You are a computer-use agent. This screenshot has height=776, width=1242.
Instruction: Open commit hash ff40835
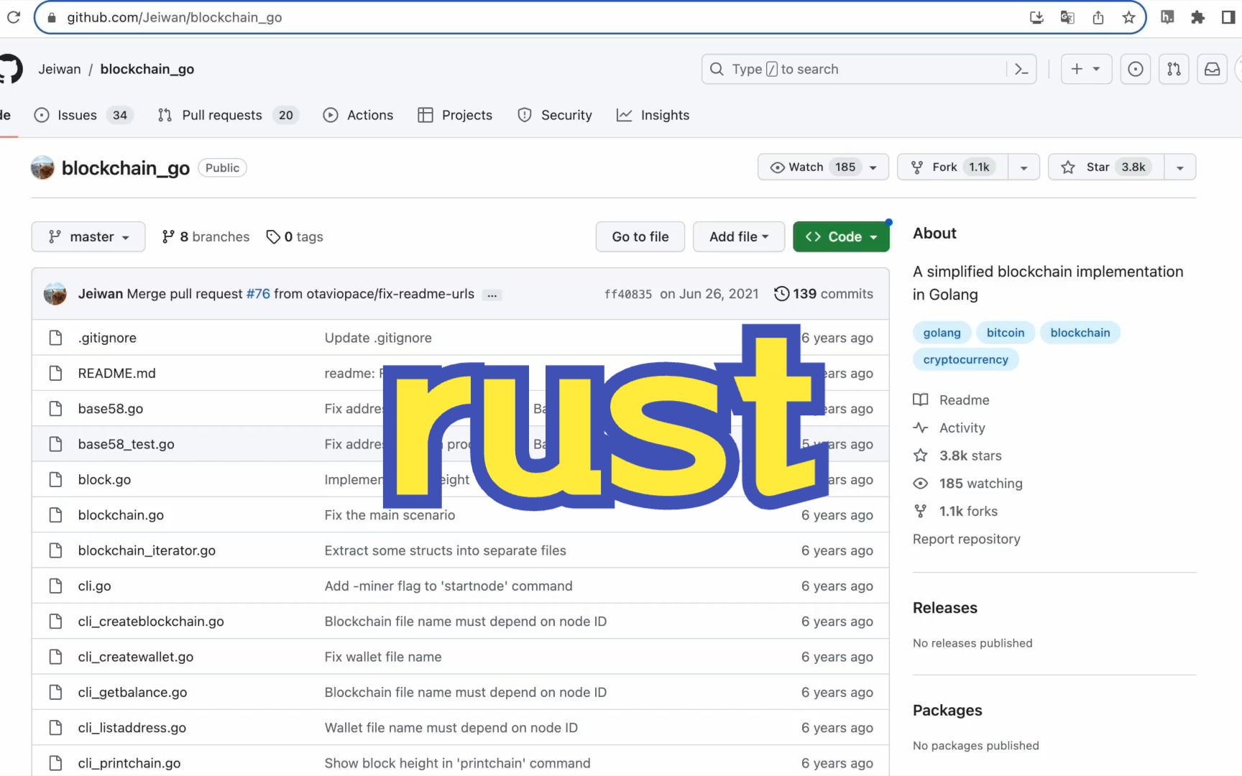pos(627,294)
